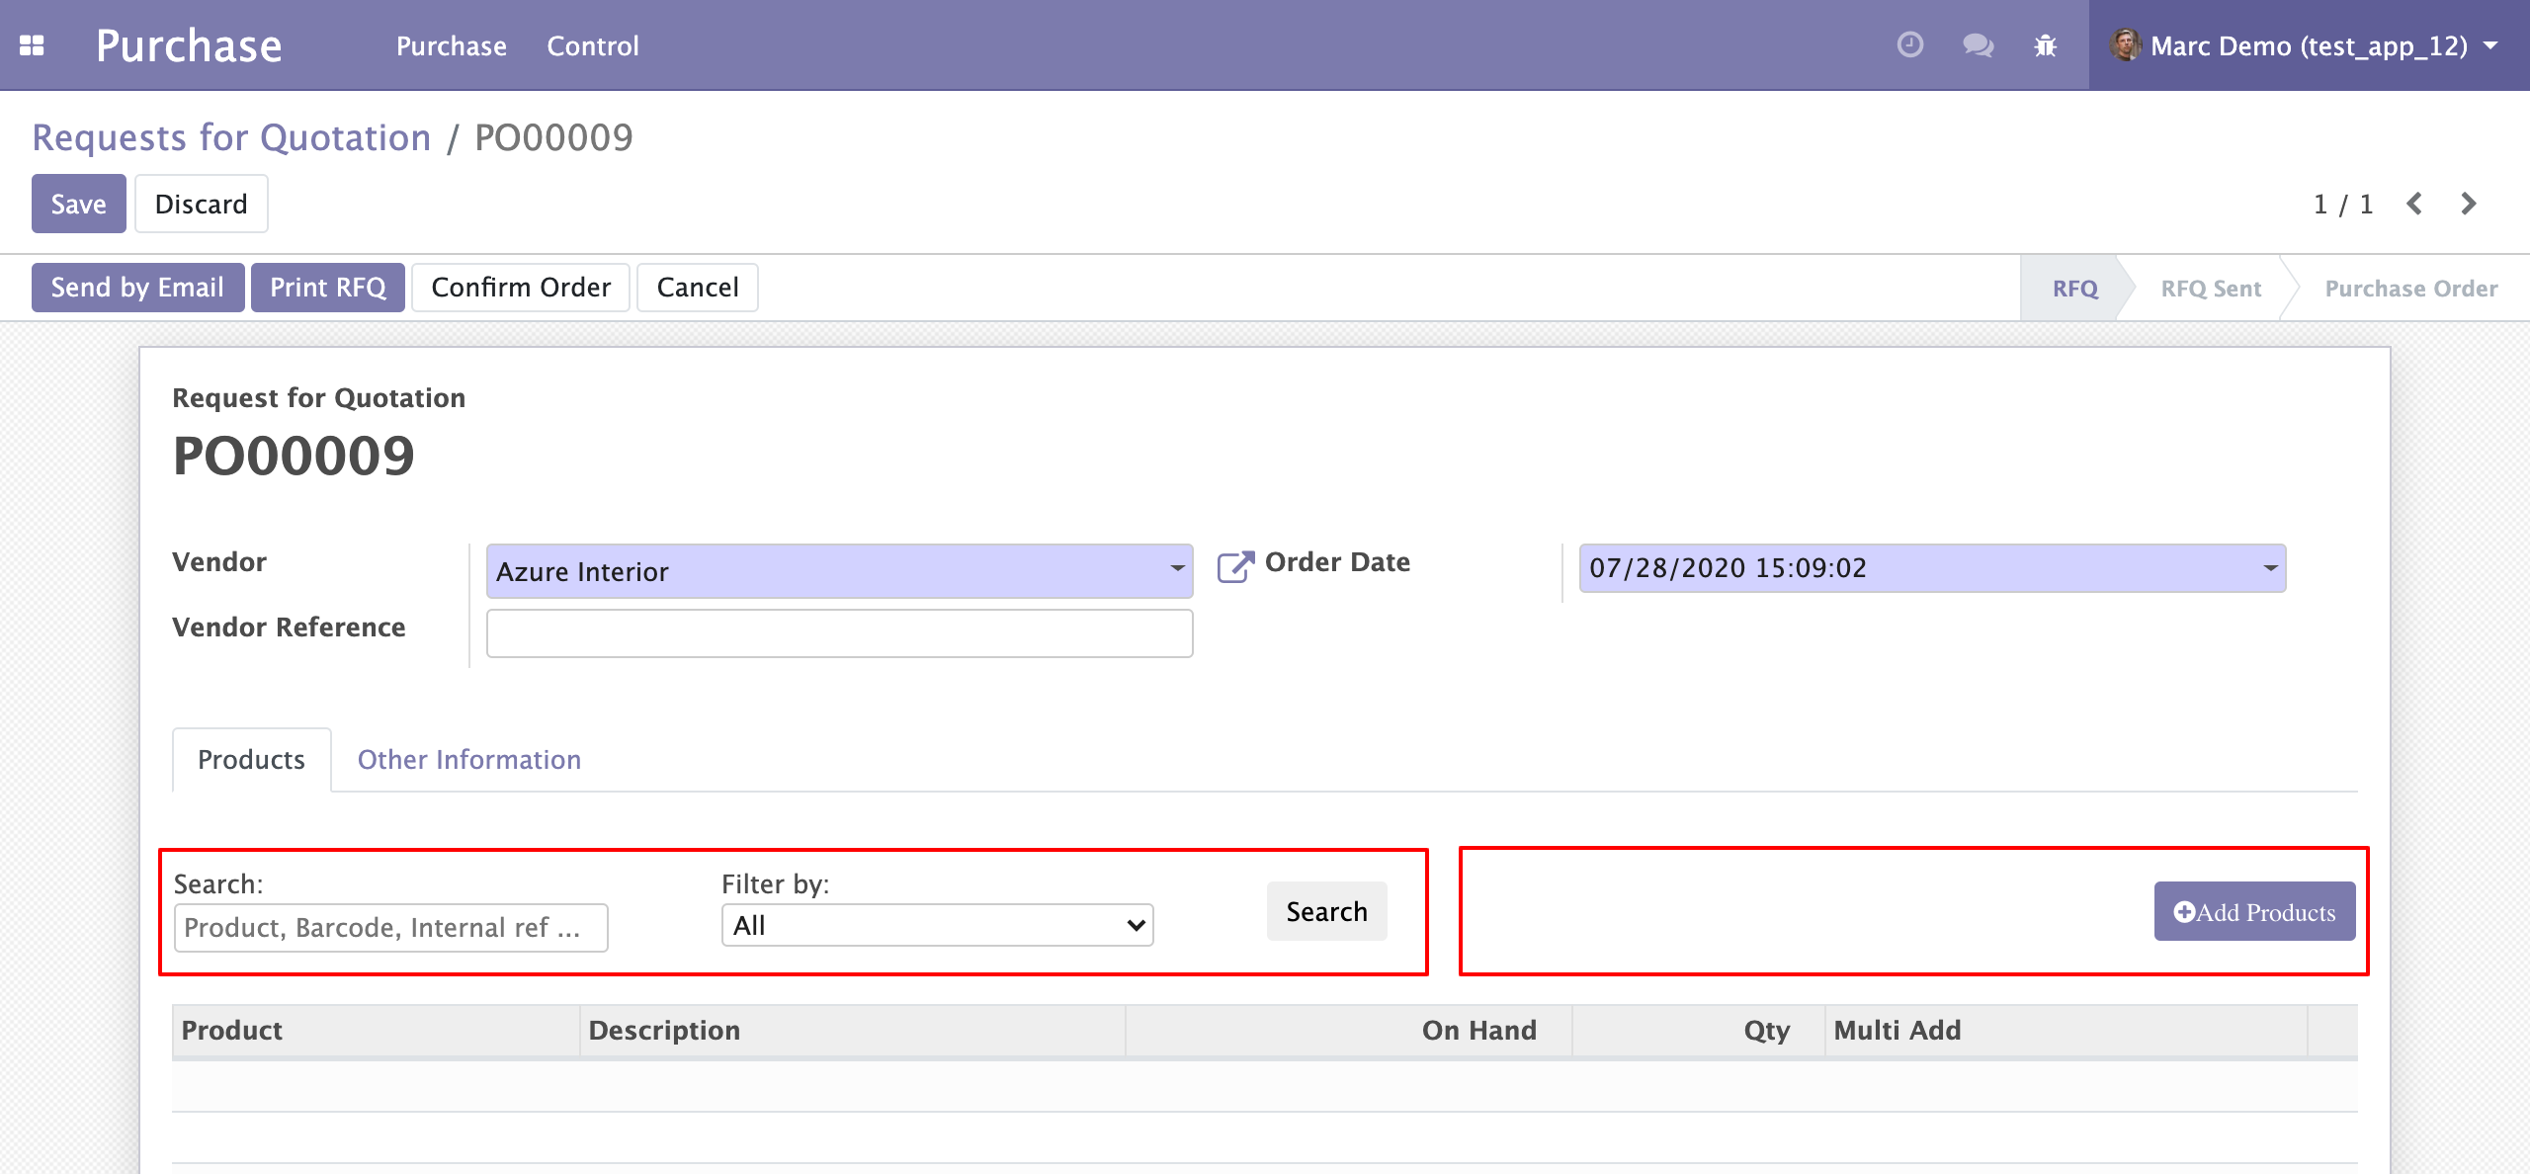Go to Requests for Quotation breadcrumb
Image resolution: width=2530 pixels, height=1174 pixels.
tap(231, 137)
